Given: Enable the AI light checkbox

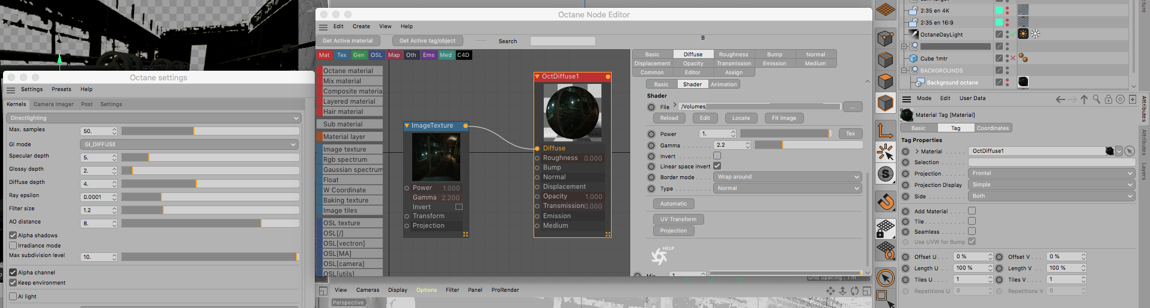Looking at the screenshot, I should (x=13, y=297).
